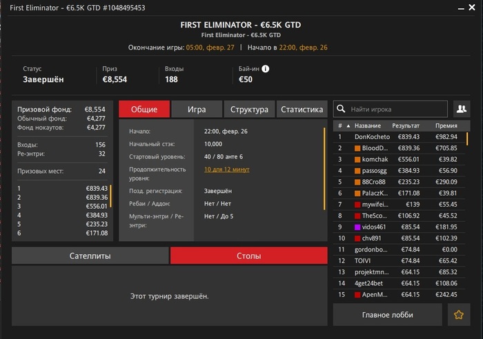
Task: Select player 4get24bet row
Action: click(400, 283)
